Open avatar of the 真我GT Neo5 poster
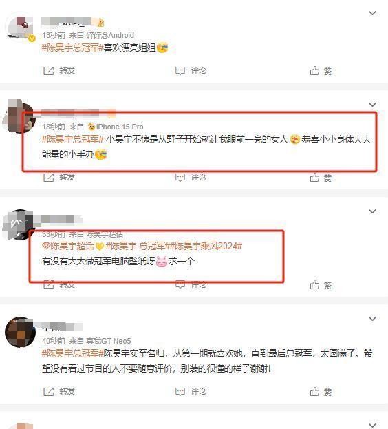The width and height of the screenshot is (388, 429). tap(20, 332)
